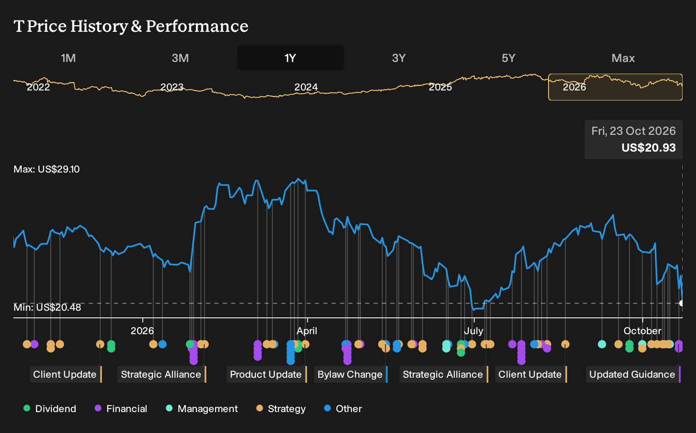
Task: Toggle Strategy events in the legend
Action: (x=281, y=409)
